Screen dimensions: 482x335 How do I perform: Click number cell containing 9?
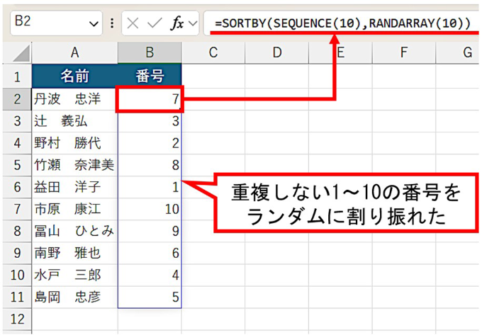click(150, 231)
